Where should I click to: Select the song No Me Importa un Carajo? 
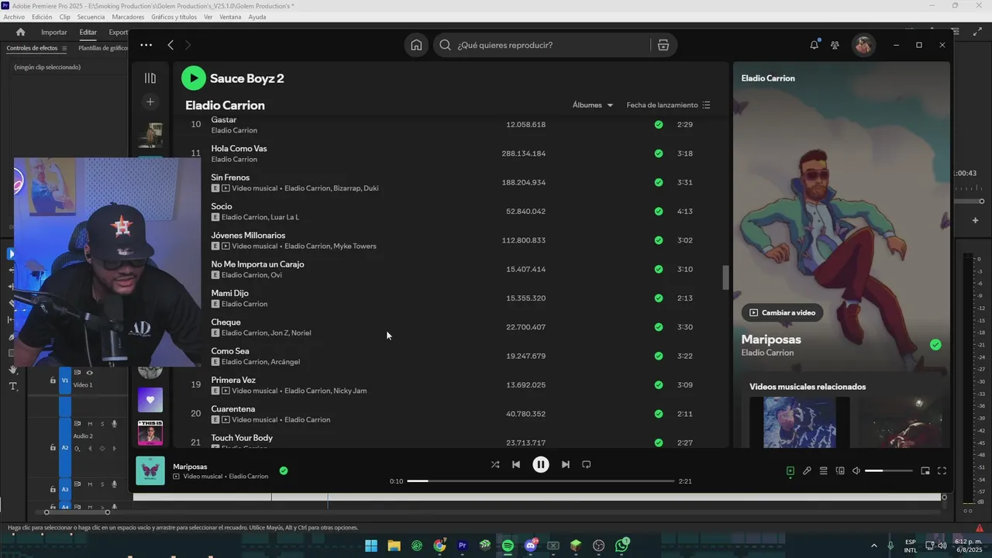tap(257, 264)
